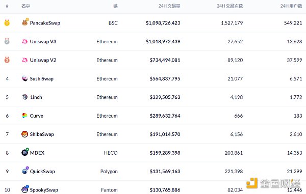Click the silver rank 2 medal
This screenshot has width=306, height=194.
coord(7,41)
